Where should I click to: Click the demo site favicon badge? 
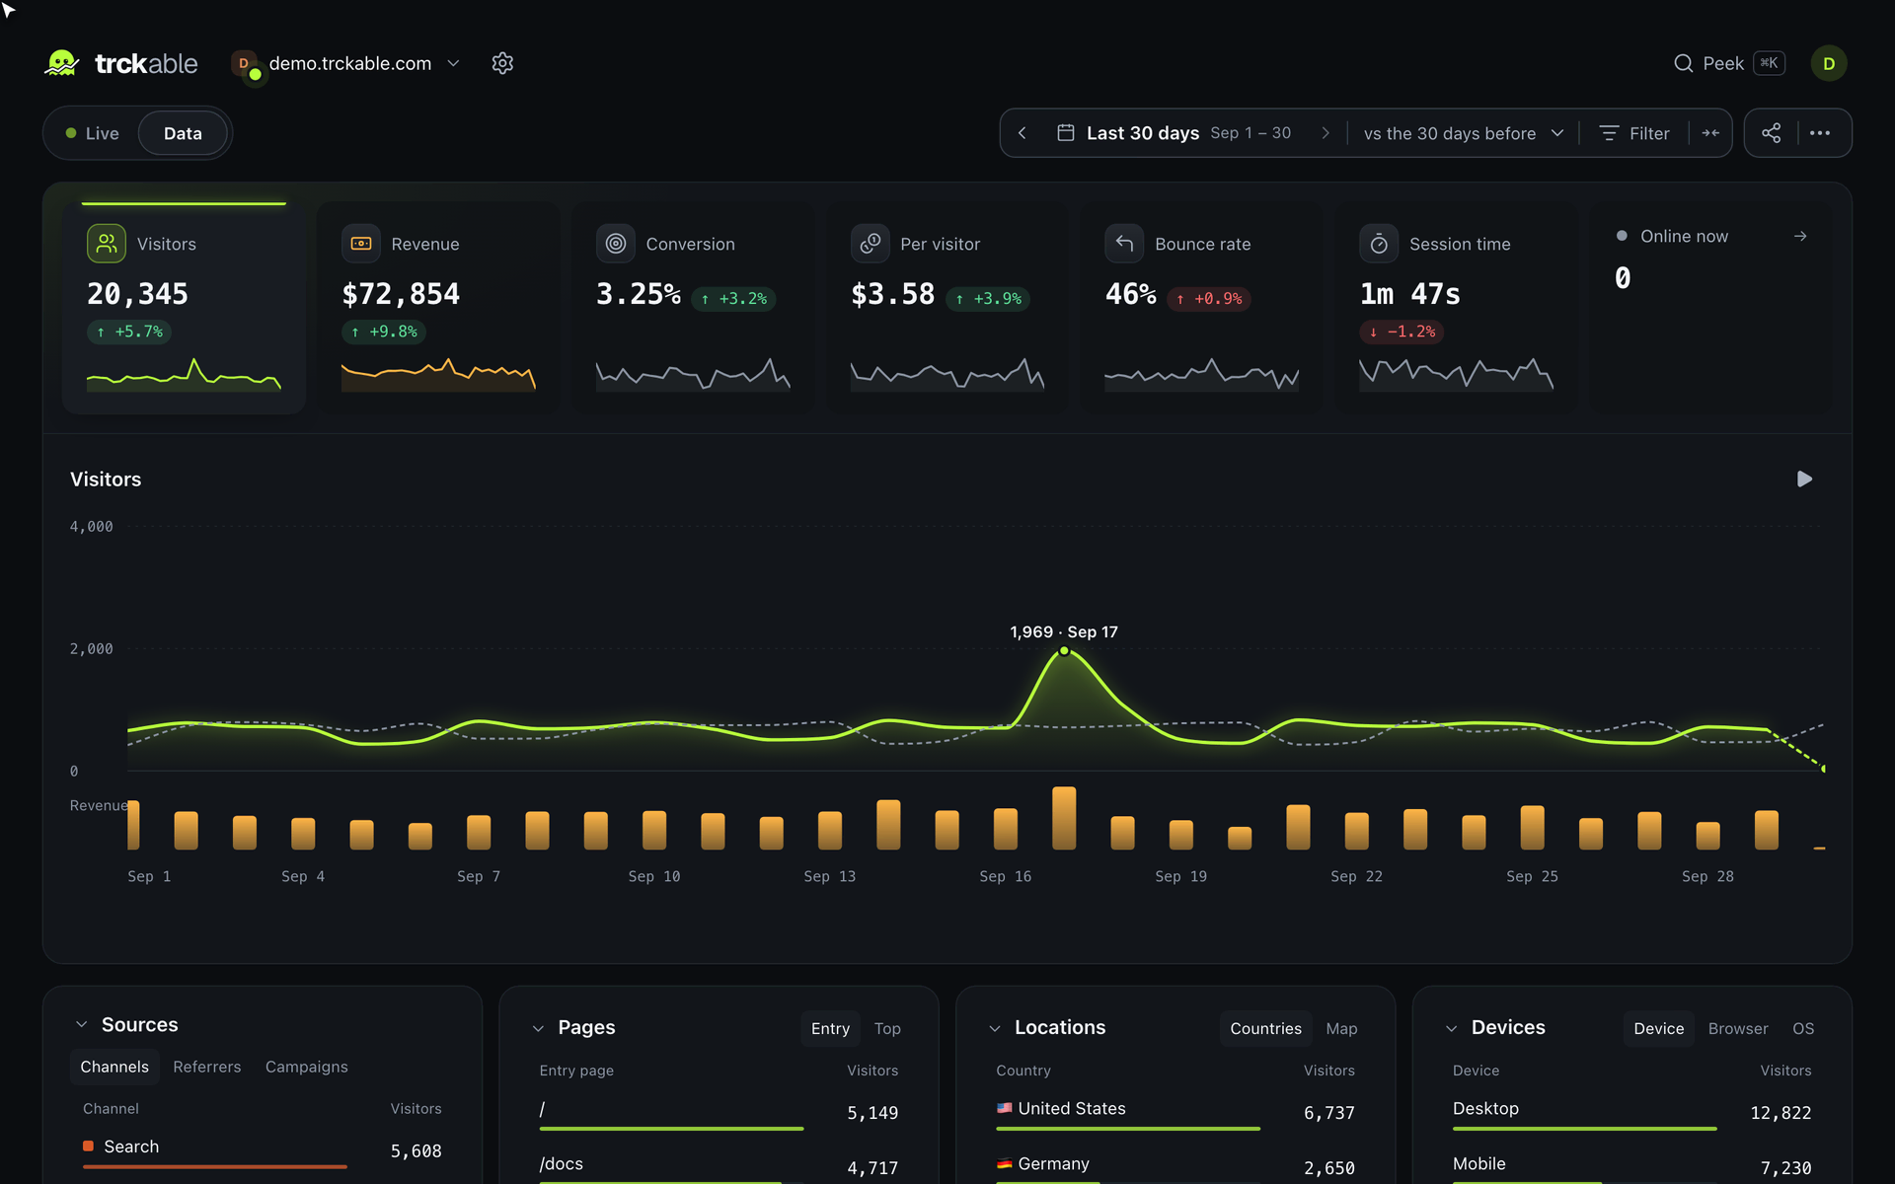point(245,65)
